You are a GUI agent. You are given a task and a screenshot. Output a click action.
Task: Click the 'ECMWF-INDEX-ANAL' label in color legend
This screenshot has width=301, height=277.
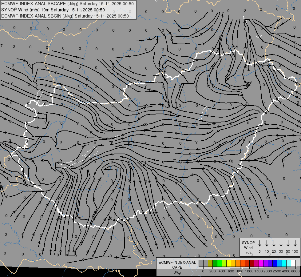click(177, 263)
